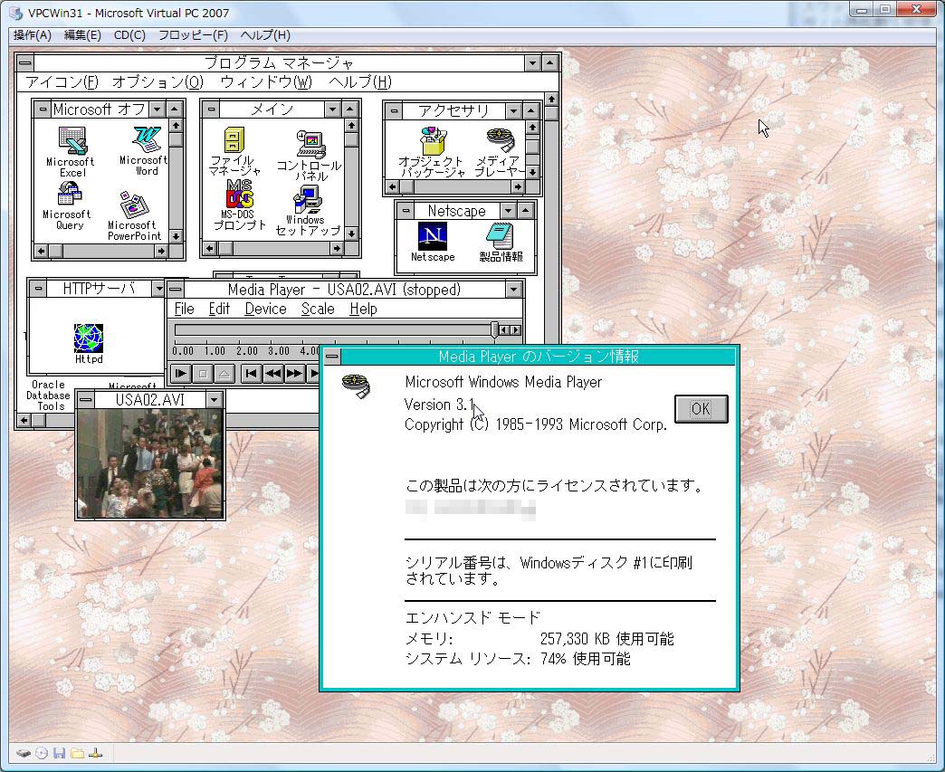Click down scroll arrow in メイン group
945x772 pixels.
point(351,234)
